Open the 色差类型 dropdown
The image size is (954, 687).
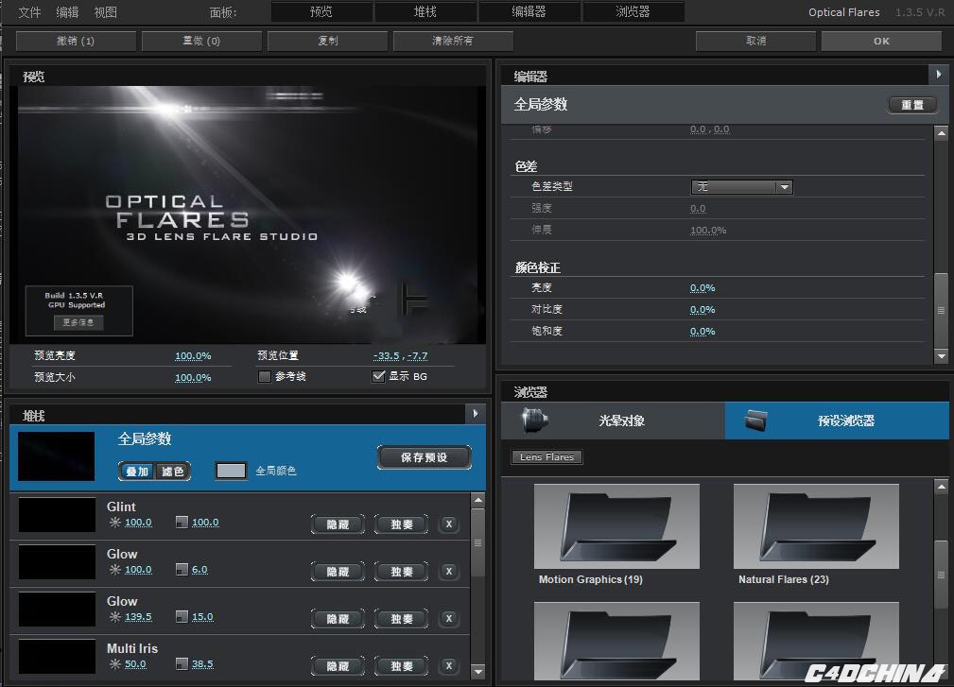pyautogui.click(x=741, y=187)
